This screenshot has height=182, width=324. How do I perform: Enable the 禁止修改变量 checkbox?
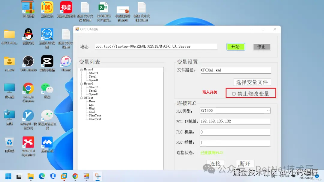click(x=234, y=94)
